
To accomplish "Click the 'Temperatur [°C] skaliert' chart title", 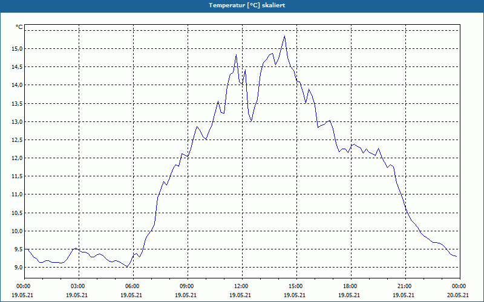I will point(247,5).
